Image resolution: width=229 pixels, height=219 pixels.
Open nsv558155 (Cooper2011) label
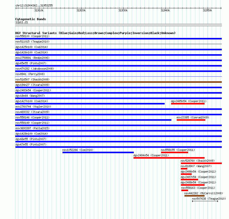[178, 150]
